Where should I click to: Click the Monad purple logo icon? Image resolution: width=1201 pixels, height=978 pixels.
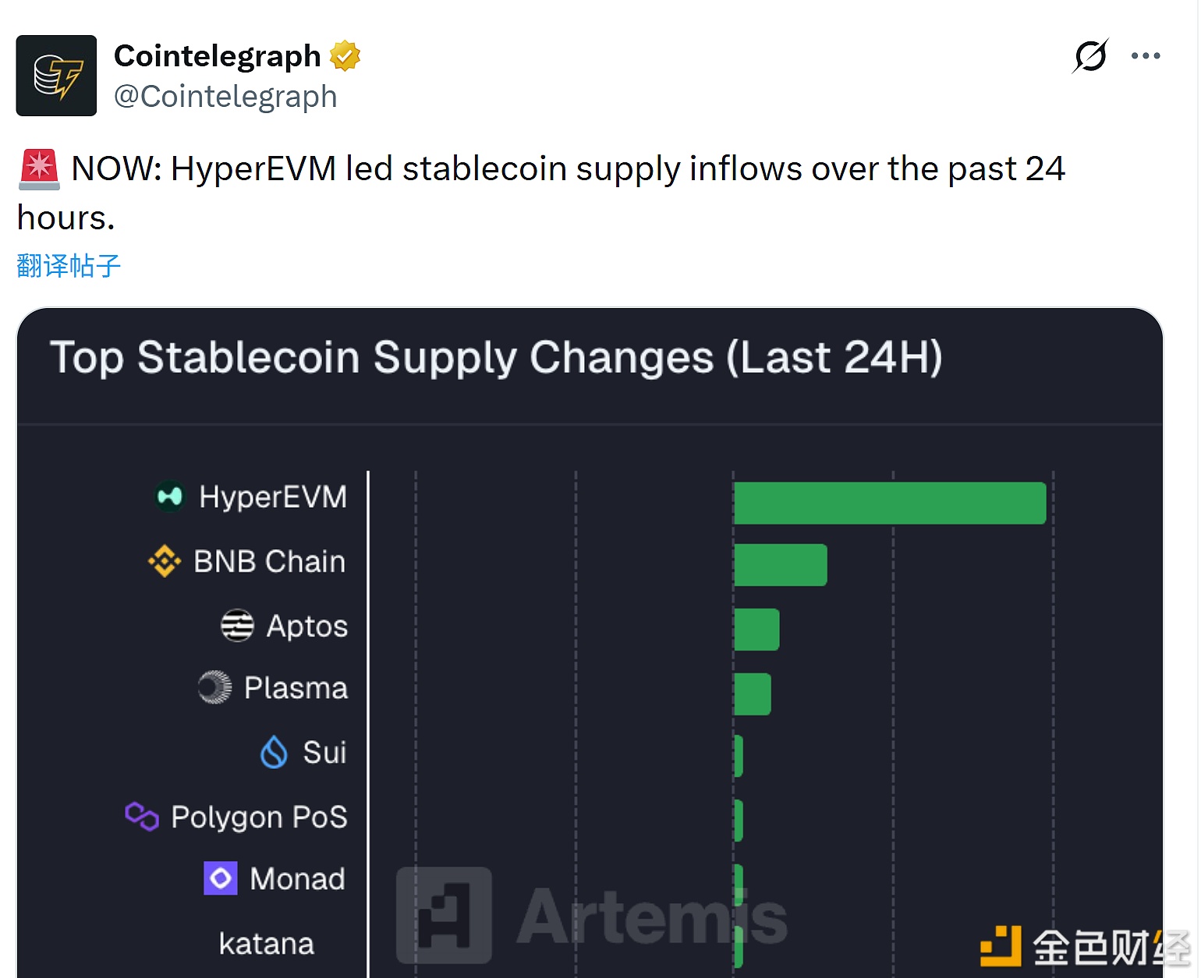coord(221,879)
